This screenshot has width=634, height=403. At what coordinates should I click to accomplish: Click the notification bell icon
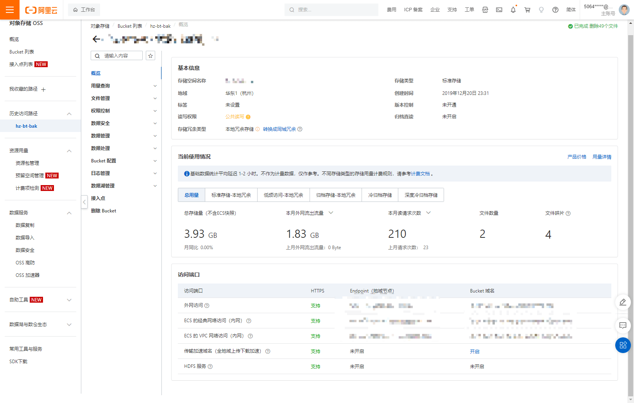(513, 10)
